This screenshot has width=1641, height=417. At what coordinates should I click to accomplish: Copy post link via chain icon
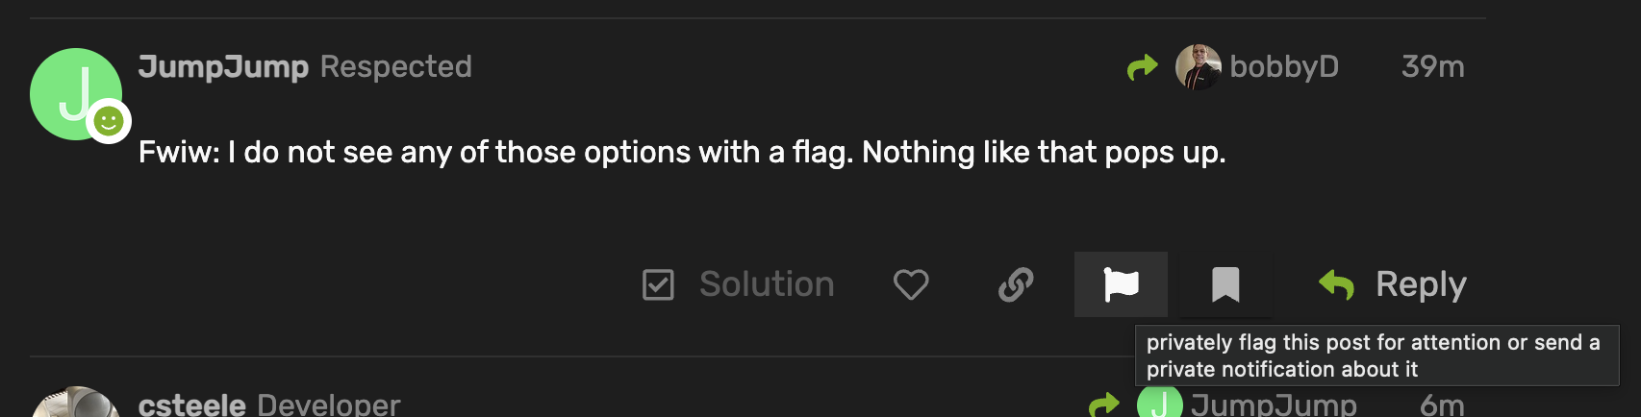coord(1016,284)
